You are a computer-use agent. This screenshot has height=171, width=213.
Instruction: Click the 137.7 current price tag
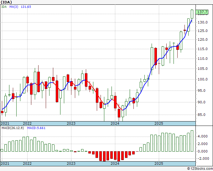click(x=202, y=12)
